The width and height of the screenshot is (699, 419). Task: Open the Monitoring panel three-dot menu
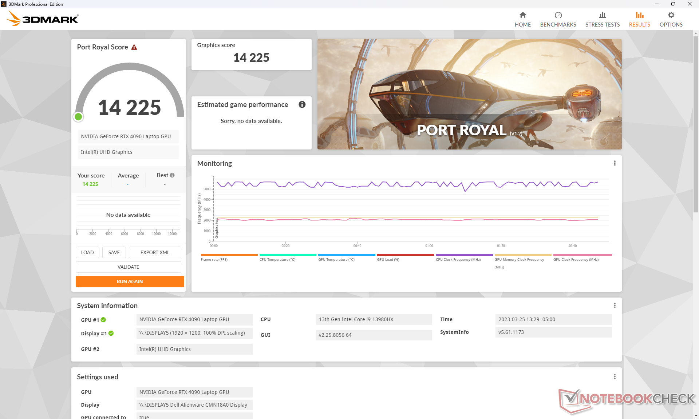coord(615,163)
